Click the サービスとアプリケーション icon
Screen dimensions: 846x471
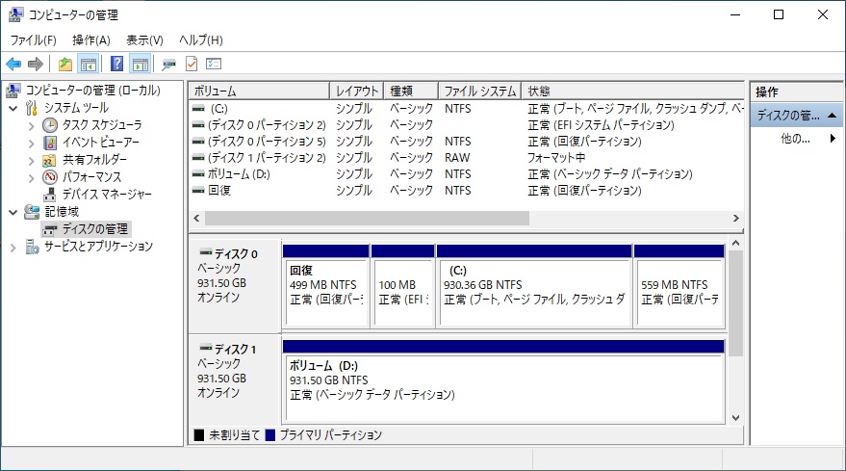(33, 247)
